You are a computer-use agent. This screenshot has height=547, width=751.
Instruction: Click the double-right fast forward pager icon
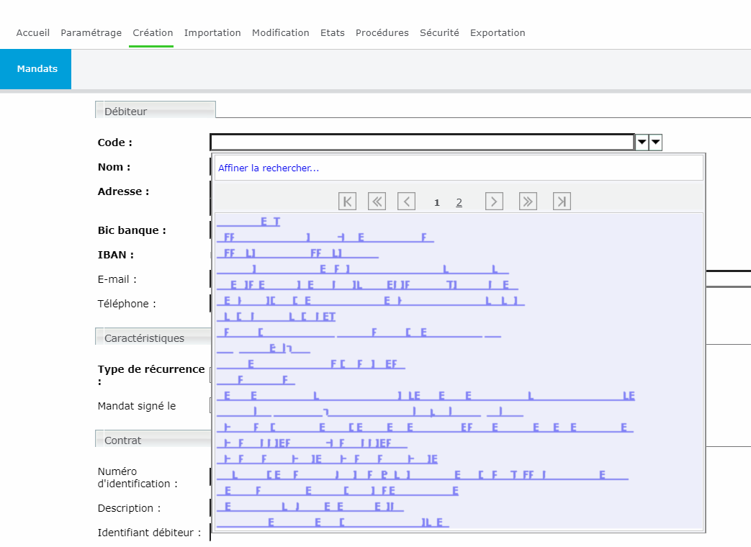[528, 202]
